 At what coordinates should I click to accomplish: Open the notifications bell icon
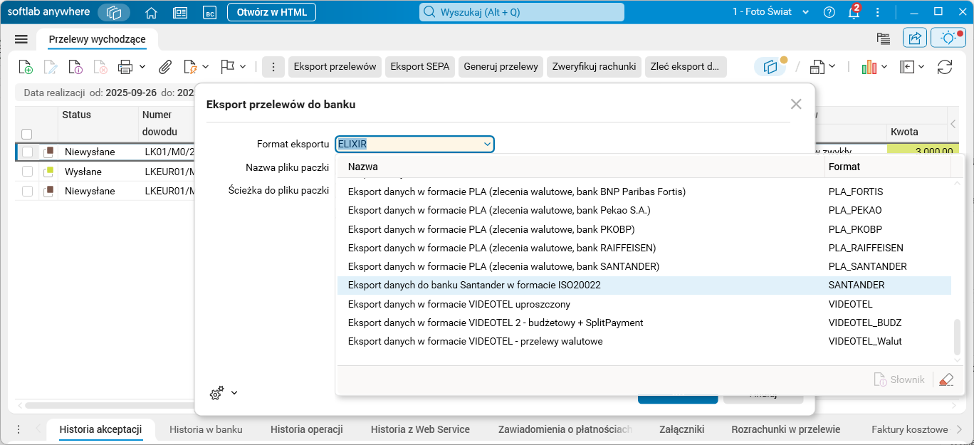pyautogui.click(x=854, y=12)
